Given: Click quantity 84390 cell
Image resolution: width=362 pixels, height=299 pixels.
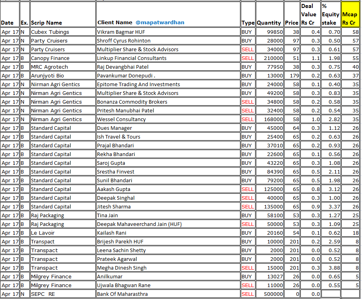Looking at the screenshot, I should [269, 172].
